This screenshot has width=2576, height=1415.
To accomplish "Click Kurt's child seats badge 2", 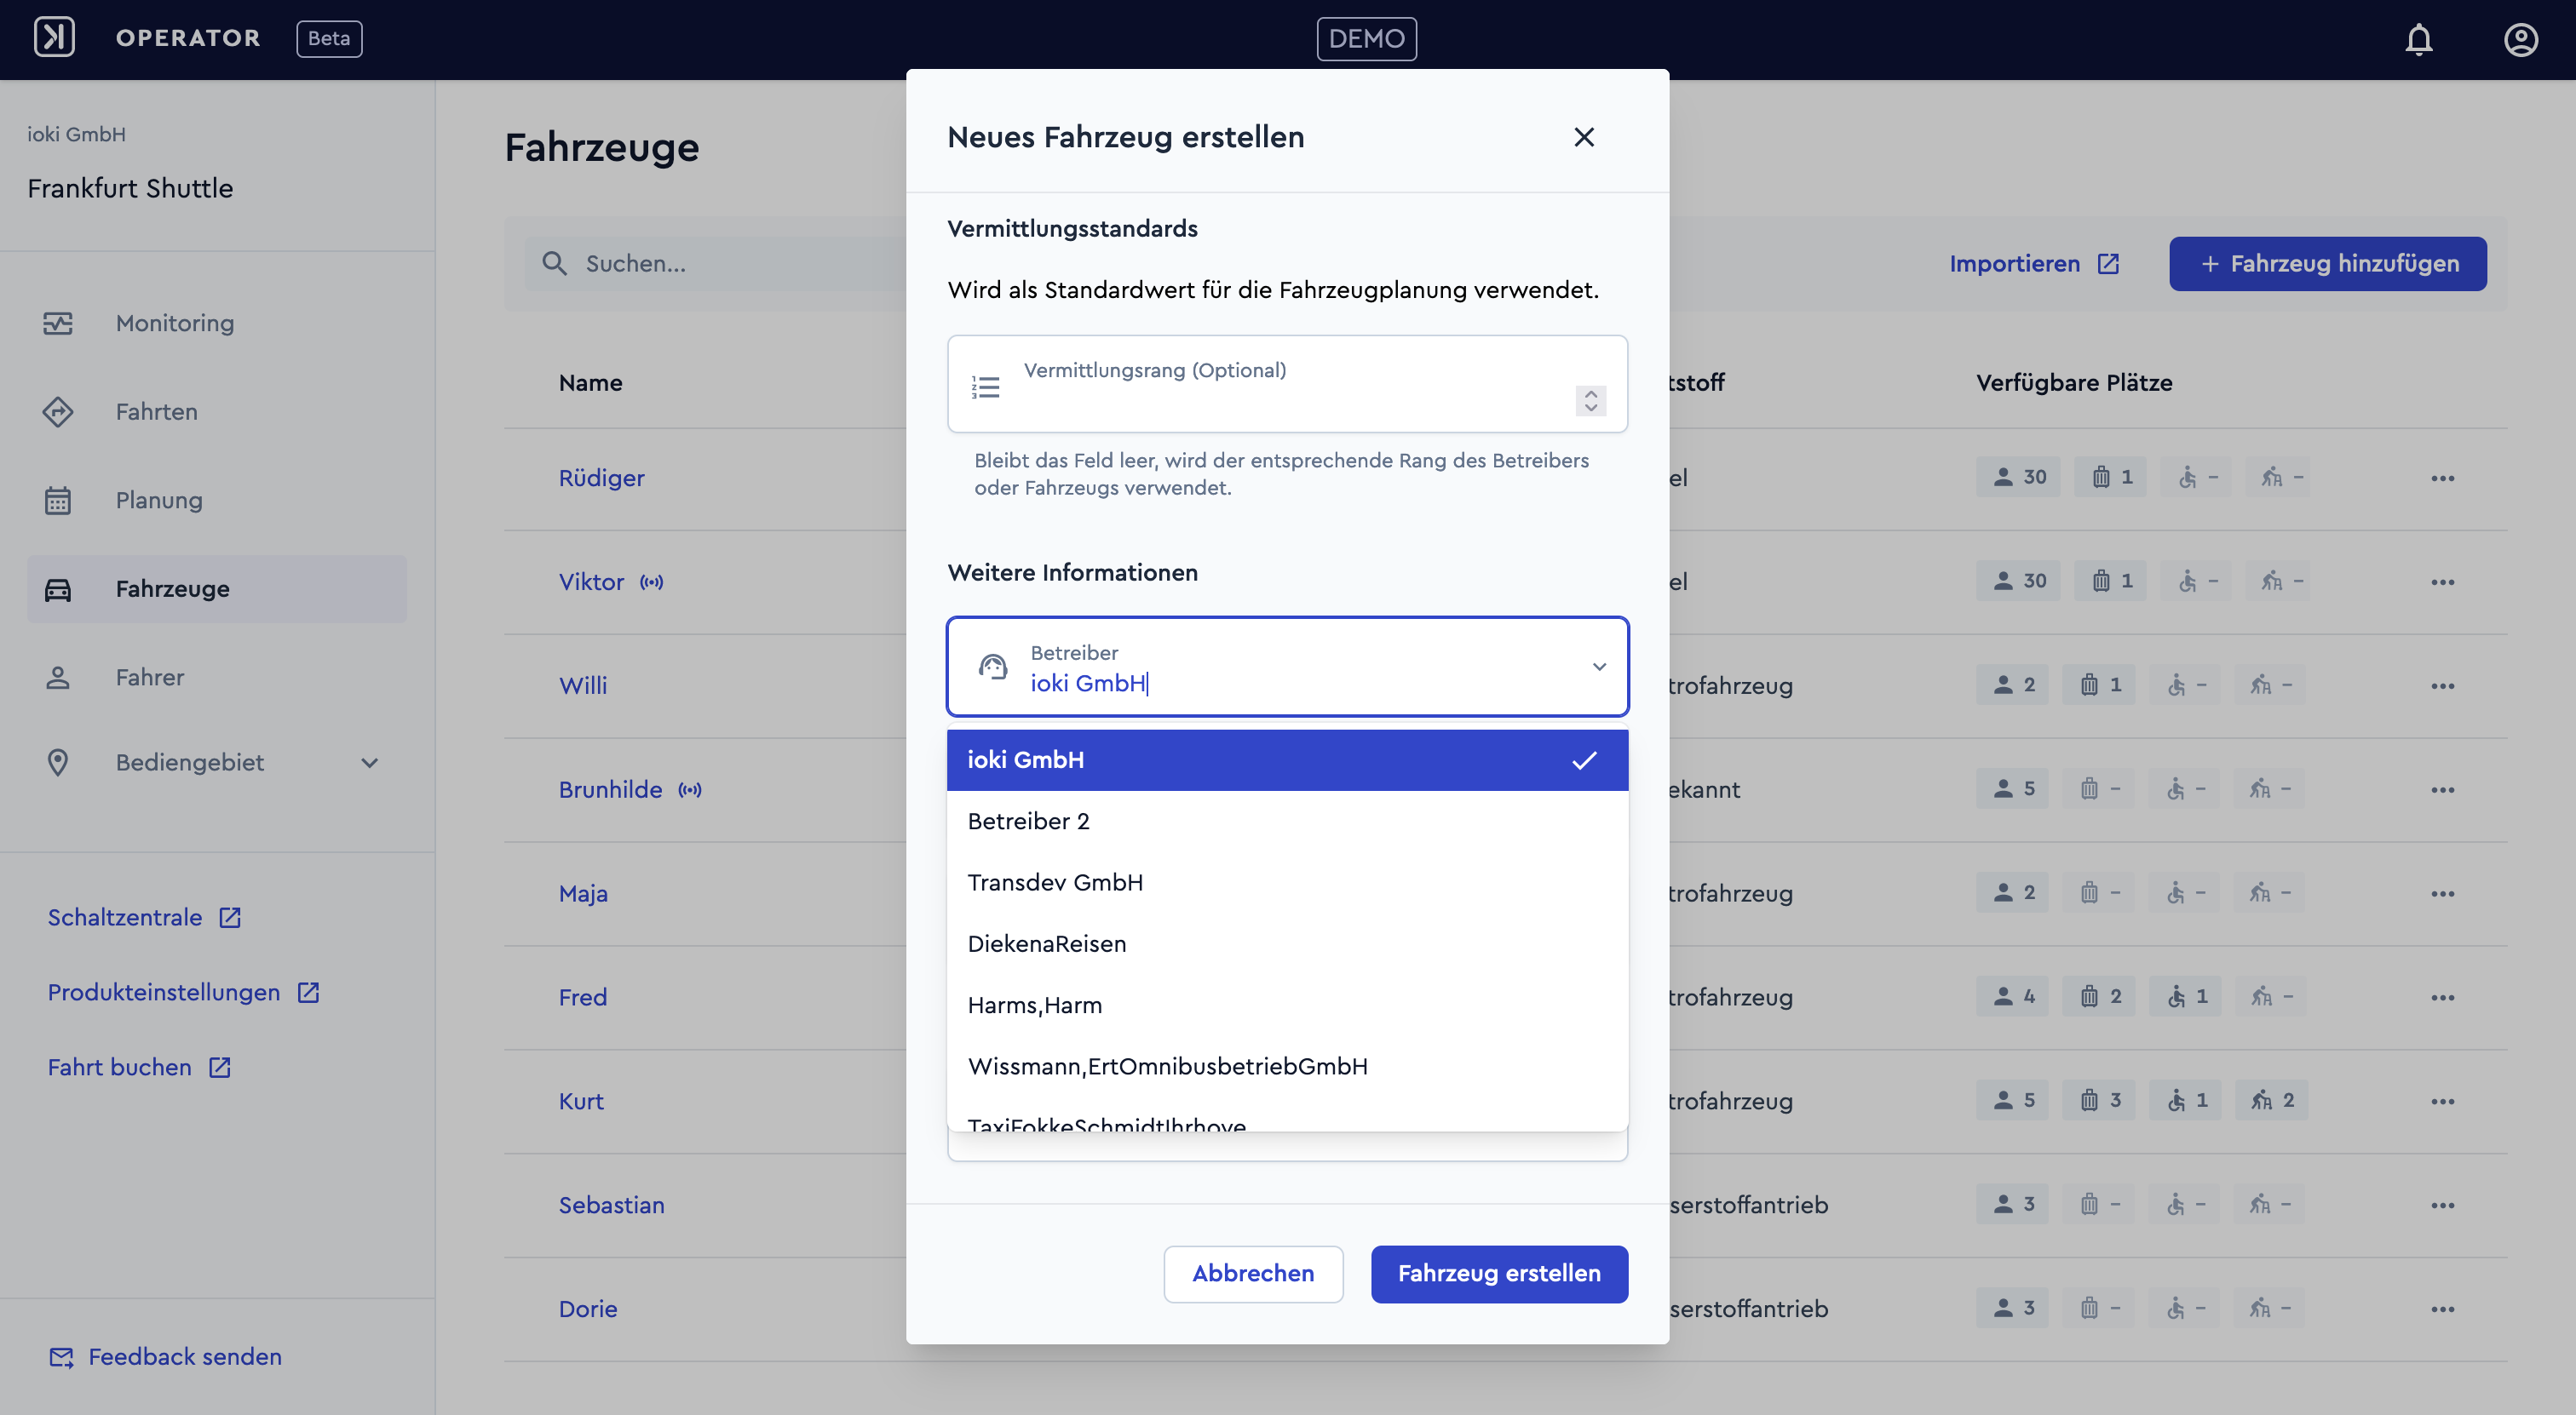I will coord(2271,1100).
